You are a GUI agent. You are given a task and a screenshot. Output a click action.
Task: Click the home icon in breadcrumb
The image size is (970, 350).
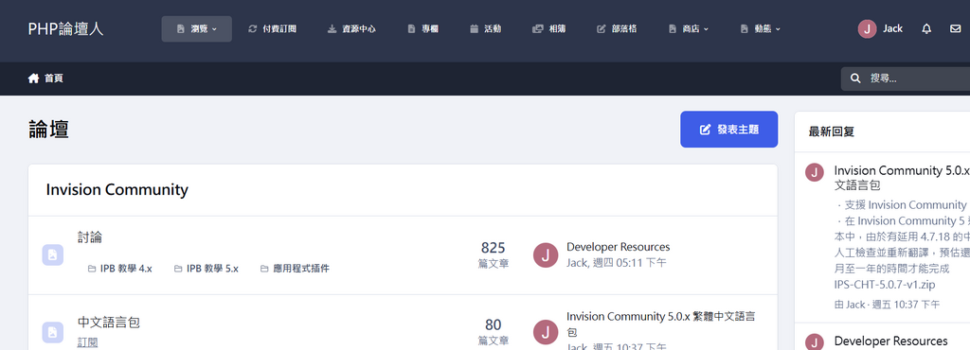(33, 79)
